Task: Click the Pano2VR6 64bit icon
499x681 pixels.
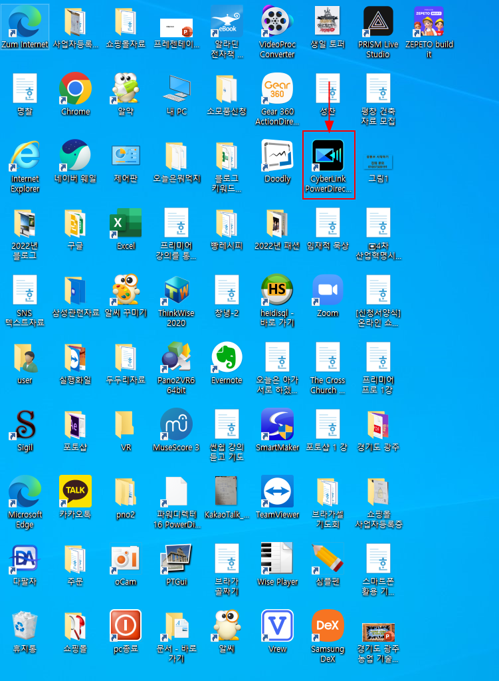Action: tap(176, 357)
